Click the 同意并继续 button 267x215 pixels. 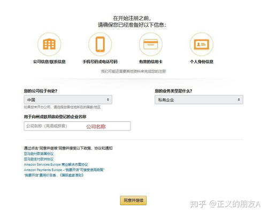coord(133,201)
